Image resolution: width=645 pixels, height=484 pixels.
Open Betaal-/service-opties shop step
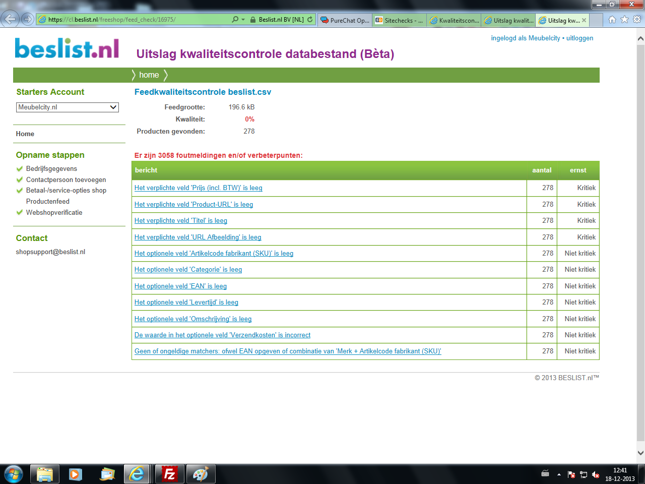point(66,191)
